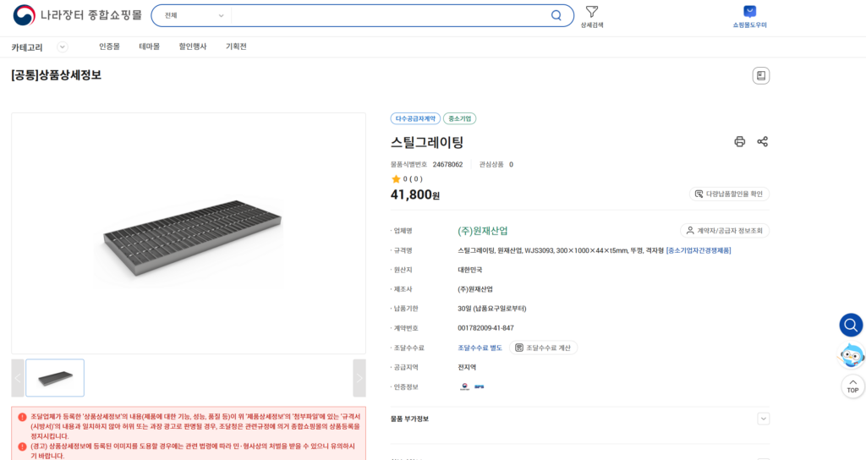Click the print icon beside product title
The height and width of the screenshot is (460, 866).
[x=739, y=142]
